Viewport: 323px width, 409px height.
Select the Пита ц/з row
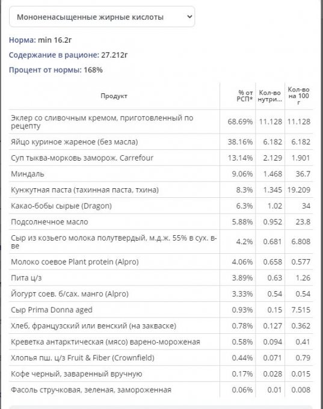point(161,277)
